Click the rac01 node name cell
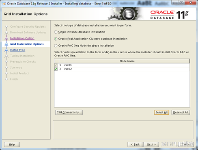The image size is (198, 150). (127, 65)
